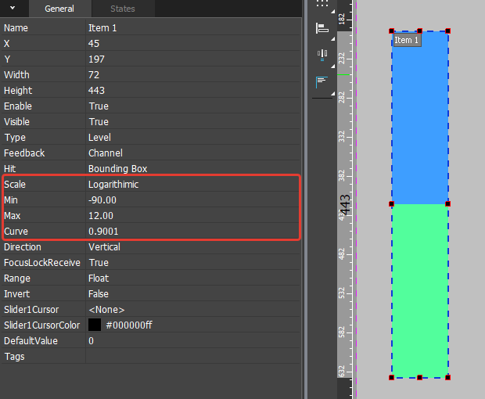Click the Item 1 label on the canvas
This screenshot has width=485, height=399.
407,40
